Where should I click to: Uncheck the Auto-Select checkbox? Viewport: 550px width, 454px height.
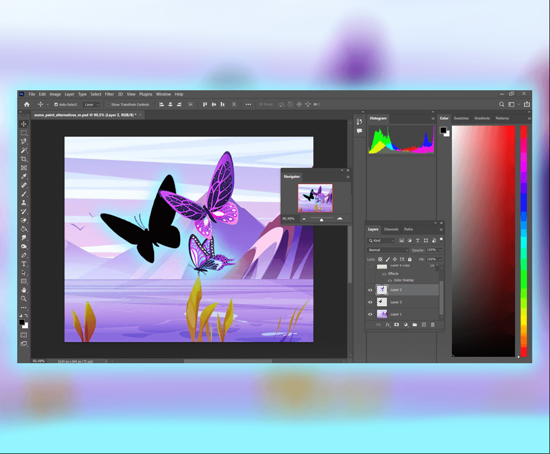[x=56, y=105]
